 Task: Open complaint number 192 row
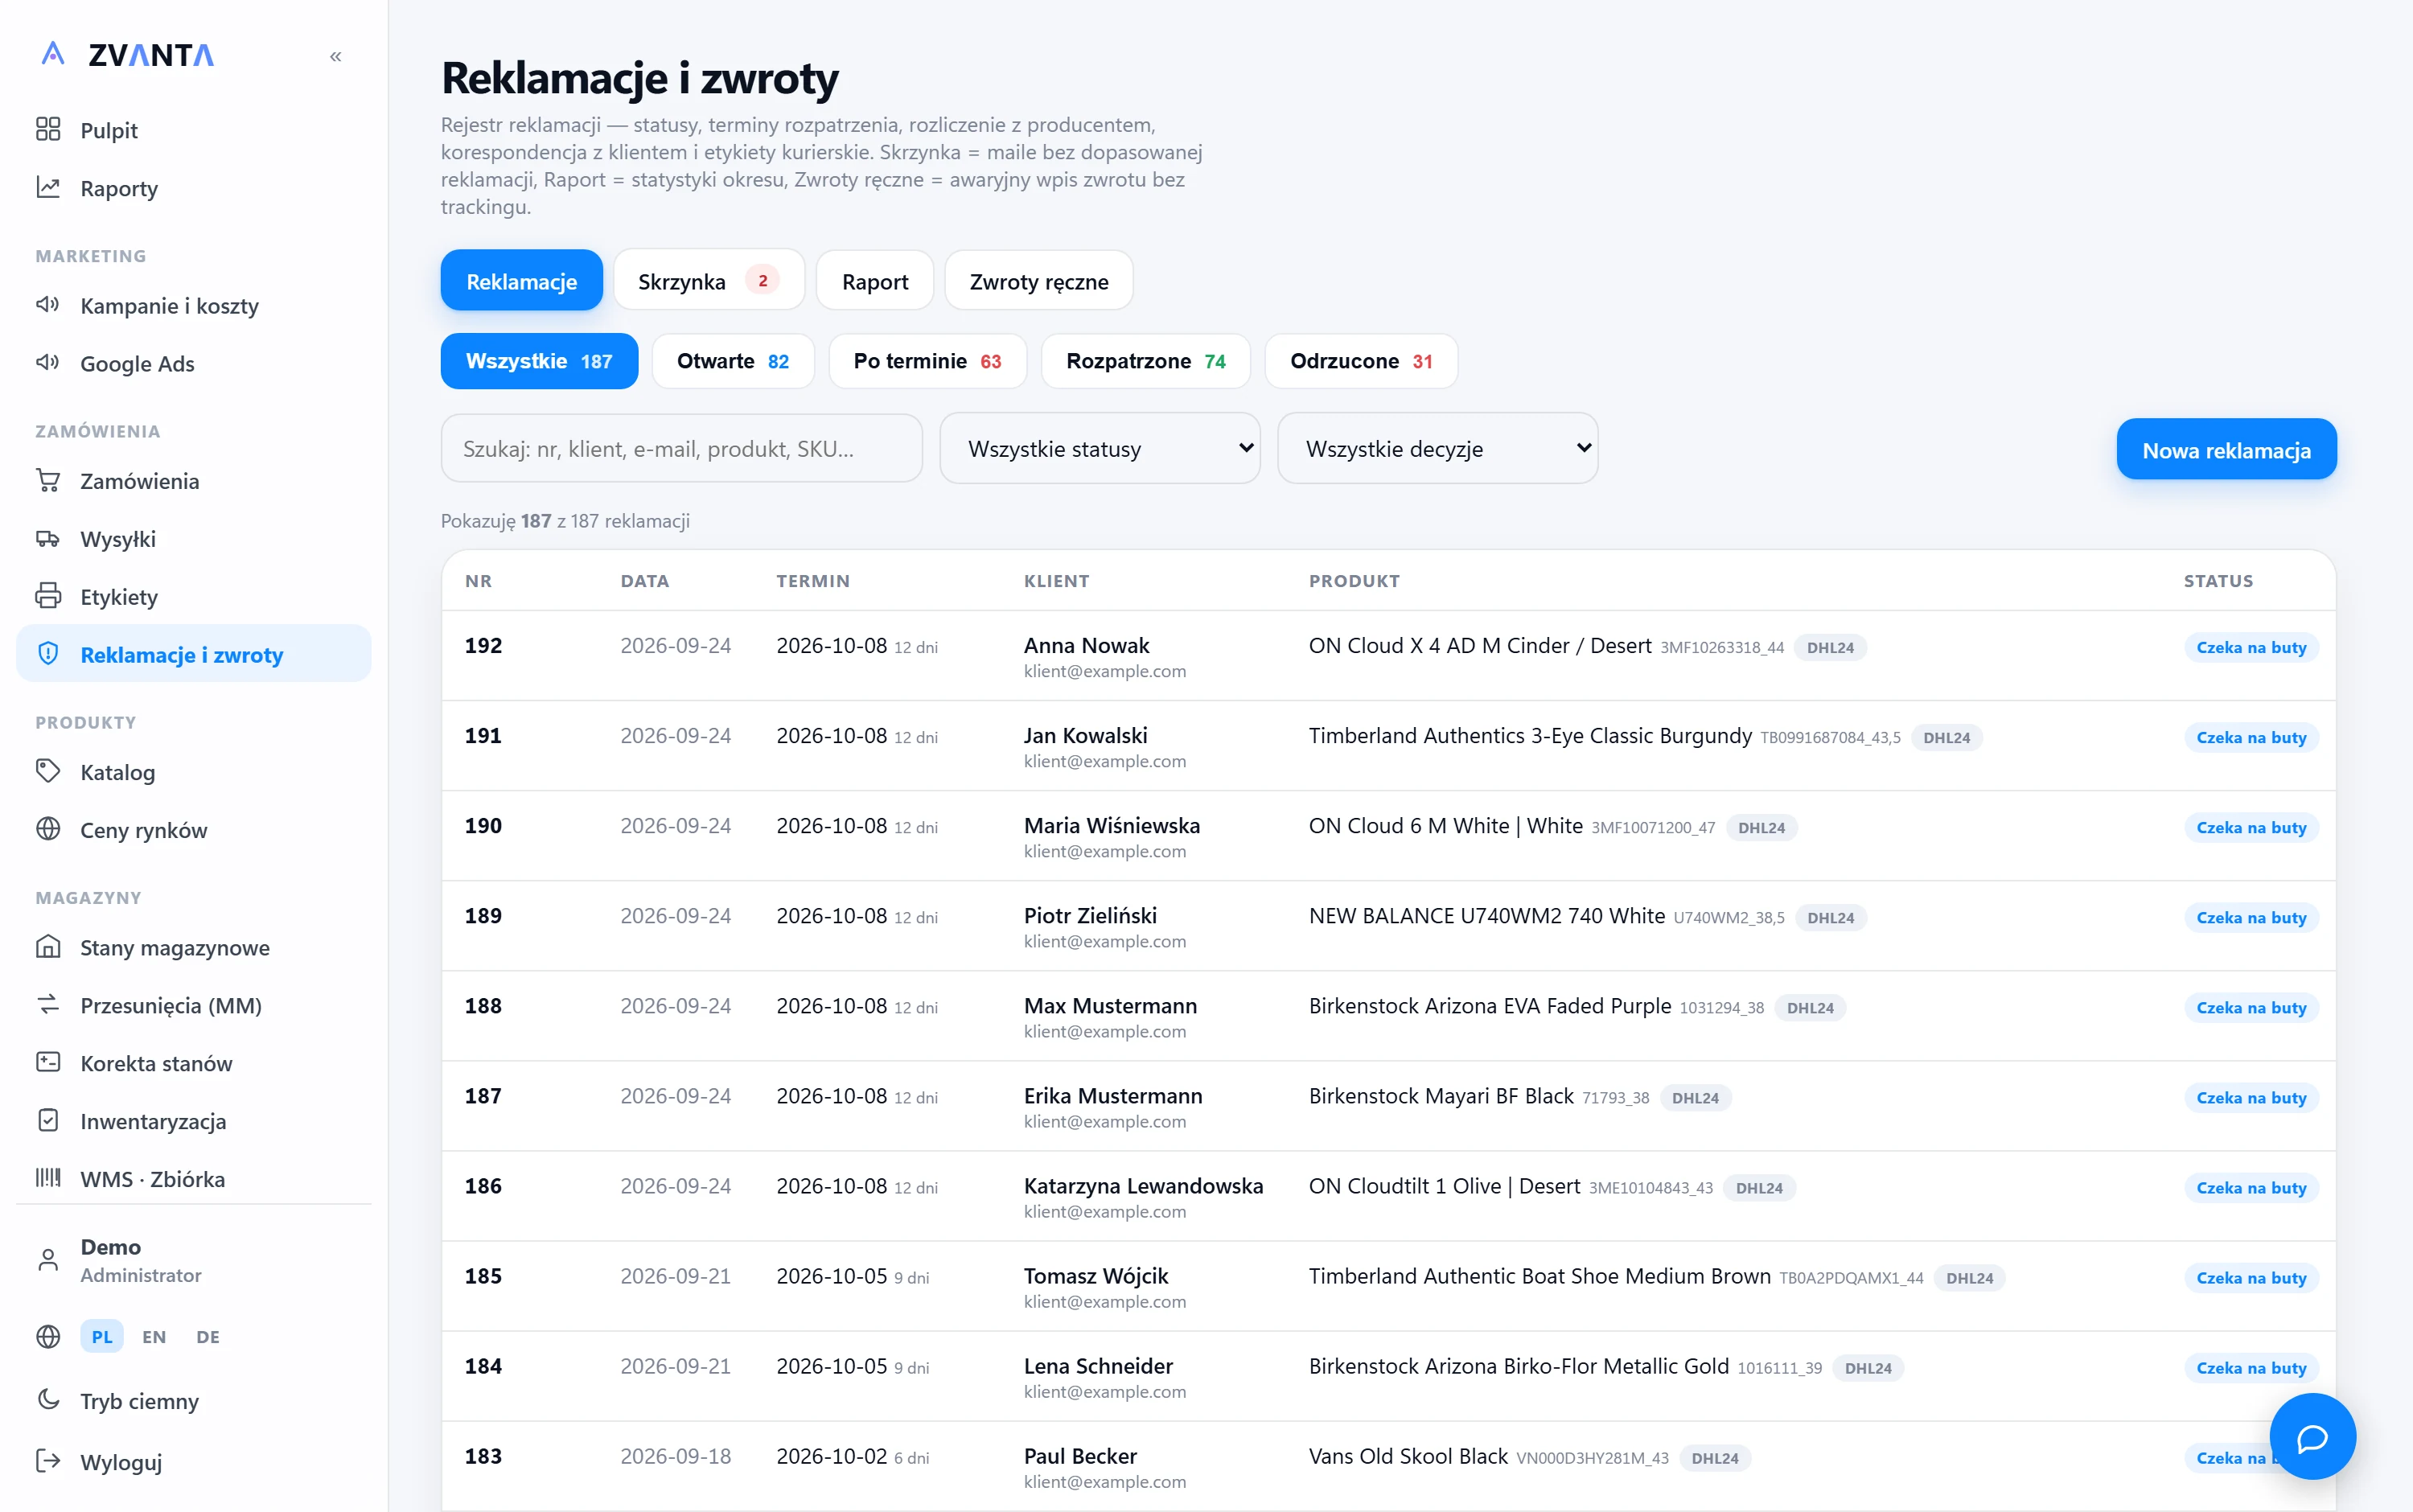point(1389,656)
